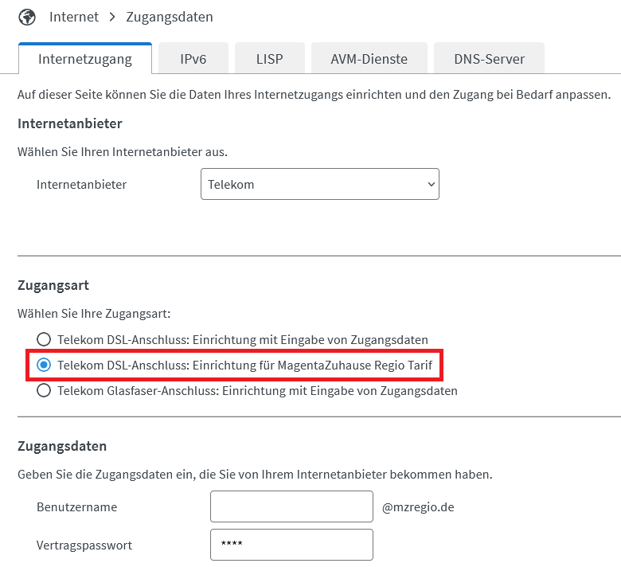Open the AVM-Dienste tab
This screenshot has width=621, height=567.
[369, 59]
